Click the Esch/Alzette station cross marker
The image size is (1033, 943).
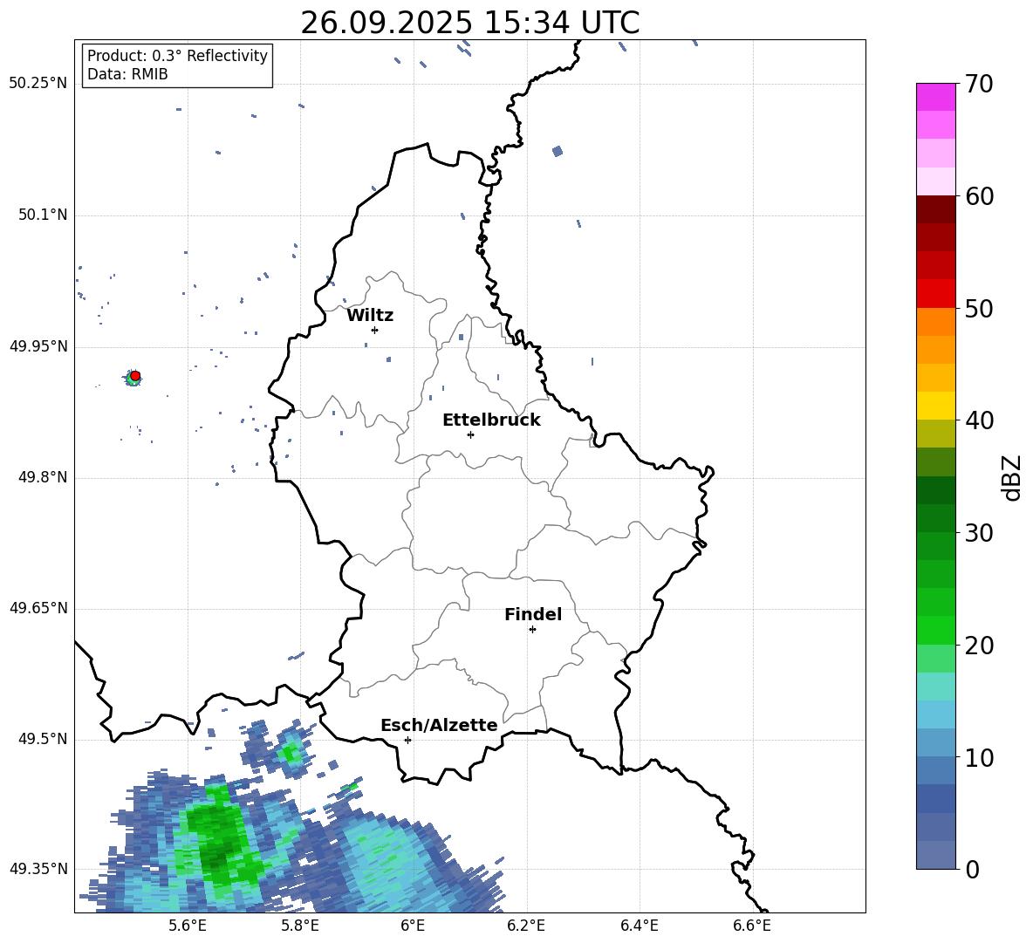tap(407, 740)
